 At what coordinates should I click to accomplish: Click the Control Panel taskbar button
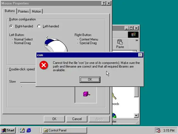(65, 130)
